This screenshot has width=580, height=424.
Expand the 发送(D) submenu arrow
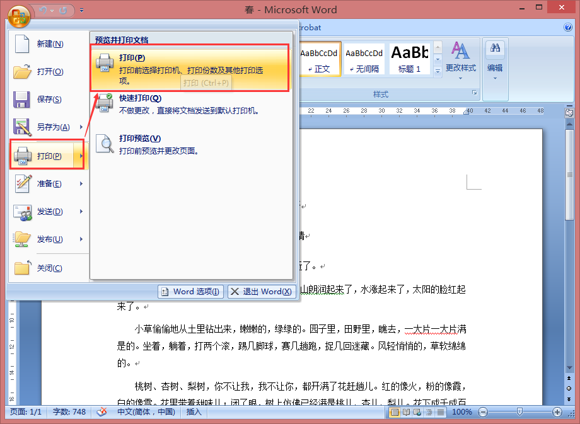click(x=81, y=212)
